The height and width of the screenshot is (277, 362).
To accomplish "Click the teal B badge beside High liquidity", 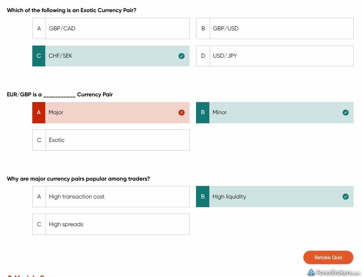I will [x=203, y=197].
